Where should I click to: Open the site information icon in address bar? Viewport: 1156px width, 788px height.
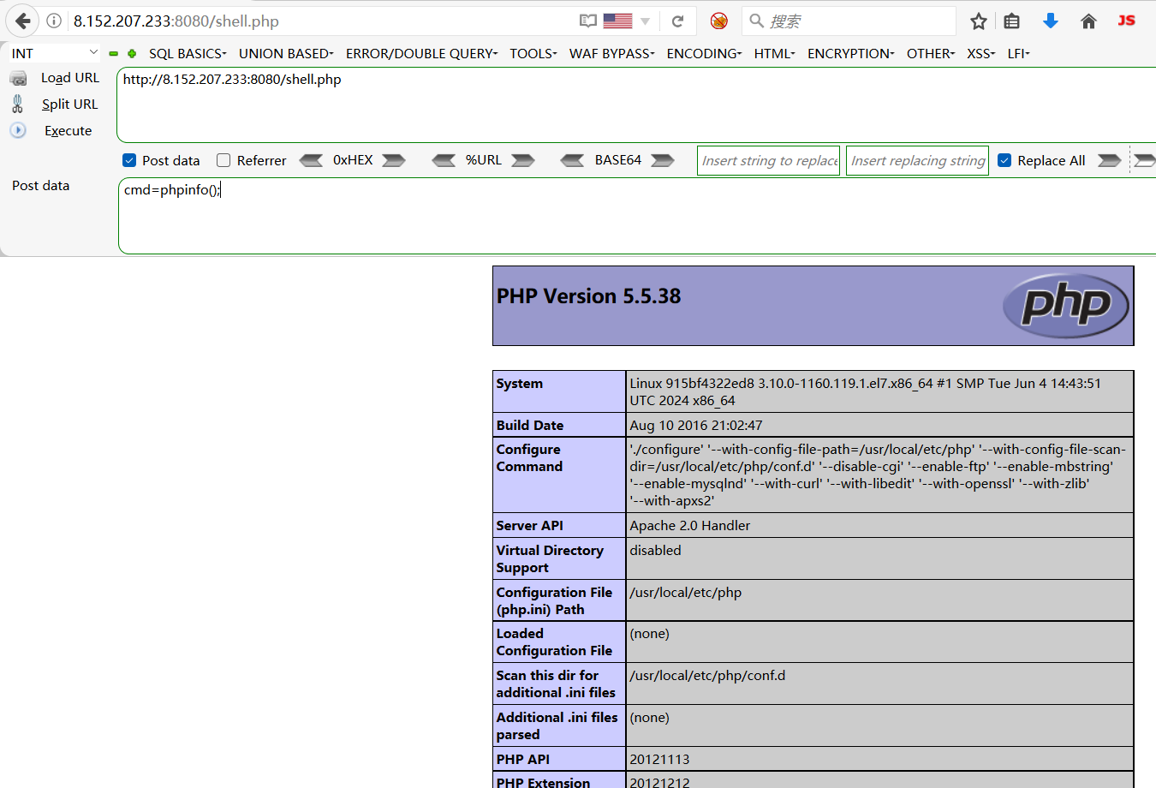click(x=54, y=21)
